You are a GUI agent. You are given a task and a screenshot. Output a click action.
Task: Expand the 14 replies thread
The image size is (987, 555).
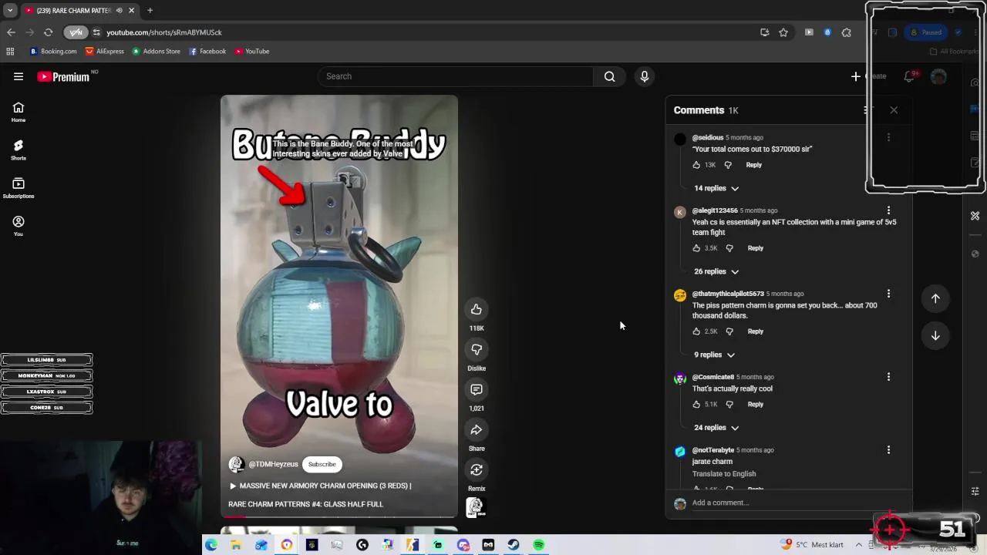pyautogui.click(x=716, y=188)
